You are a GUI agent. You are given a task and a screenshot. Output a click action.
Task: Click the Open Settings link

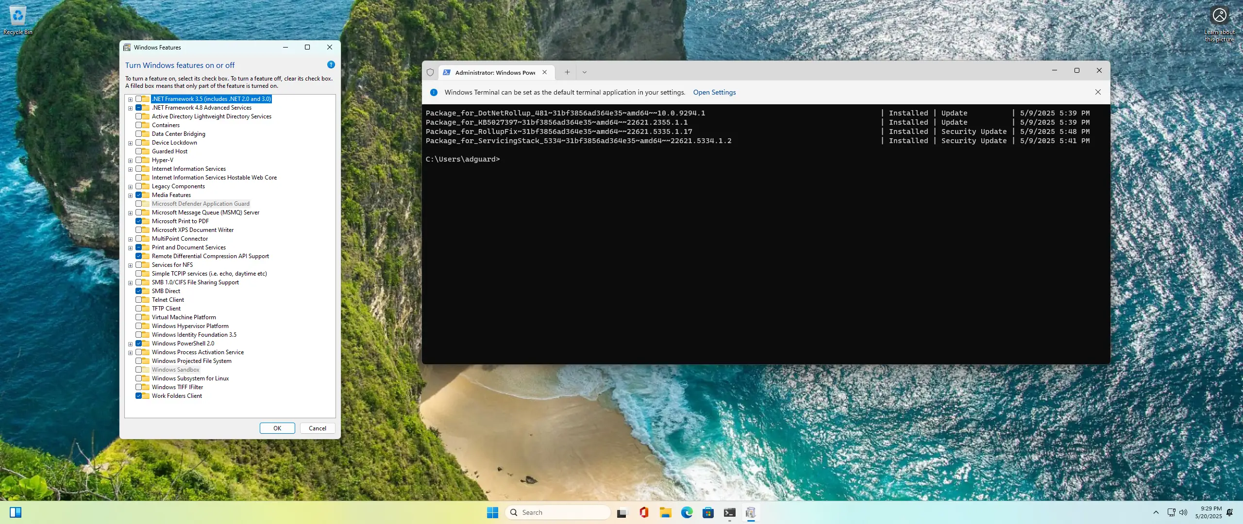714,92
